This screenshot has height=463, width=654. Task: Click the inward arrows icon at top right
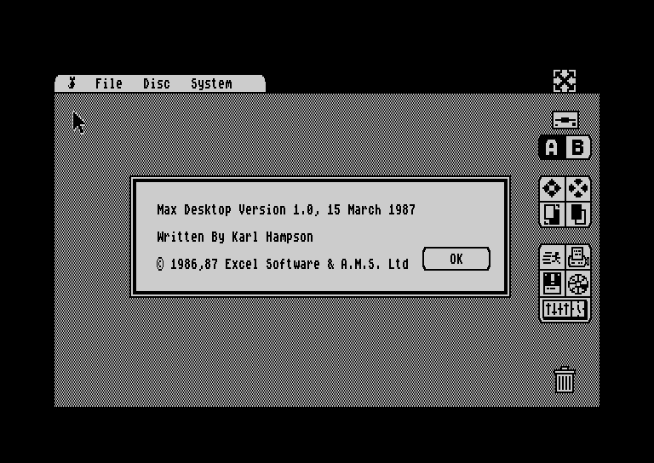565,81
